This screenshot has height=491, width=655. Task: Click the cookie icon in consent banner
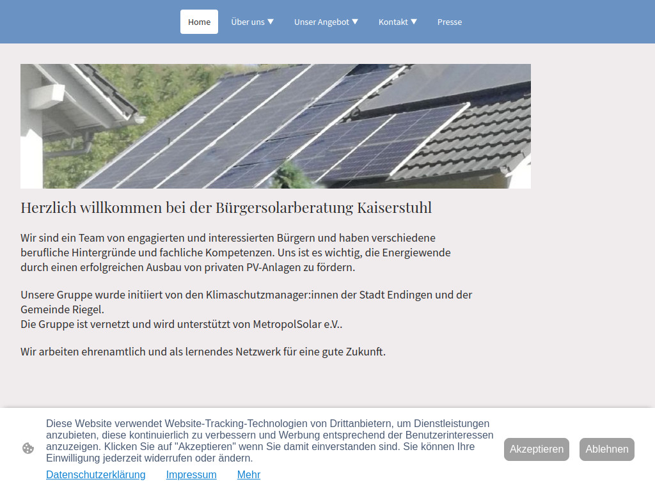pos(28,448)
